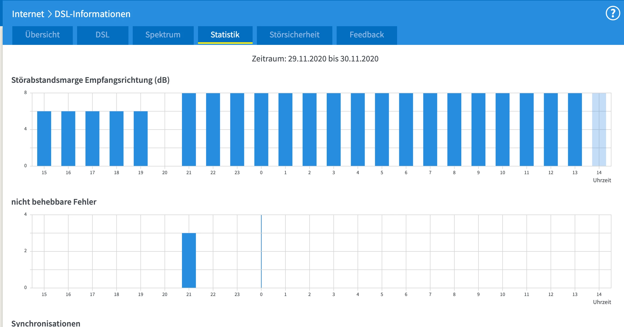Click the hour 6 bar in margin chart
Screen dimensions: 624x327
point(406,130)
